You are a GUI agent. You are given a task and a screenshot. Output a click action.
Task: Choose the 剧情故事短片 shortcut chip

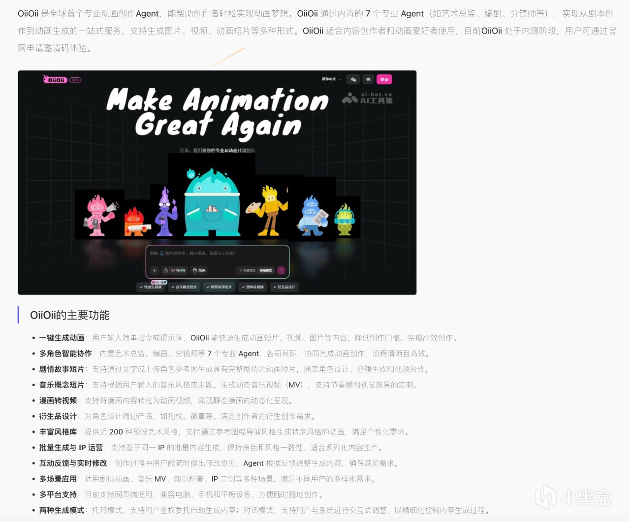click(219, 287)
